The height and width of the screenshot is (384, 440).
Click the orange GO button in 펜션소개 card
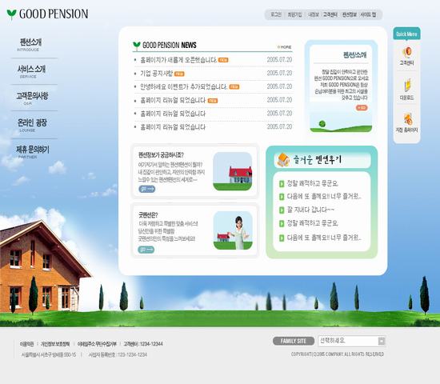click(x=362, y=108)
